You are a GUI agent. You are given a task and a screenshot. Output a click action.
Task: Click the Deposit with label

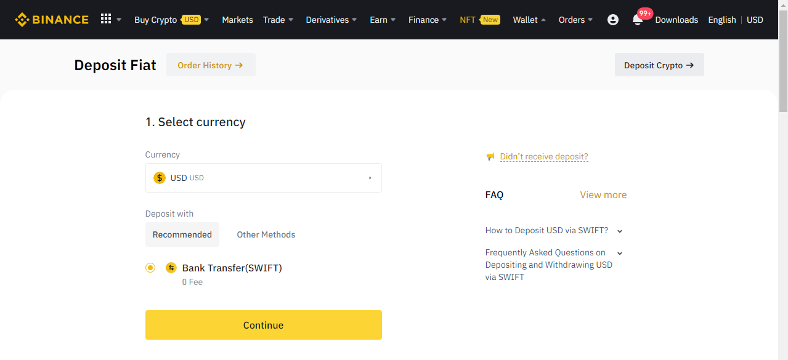pyautogui.click(x=169, y=214)
